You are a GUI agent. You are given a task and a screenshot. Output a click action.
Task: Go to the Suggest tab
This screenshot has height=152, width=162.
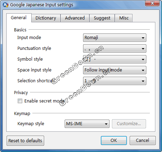point(102,18)
